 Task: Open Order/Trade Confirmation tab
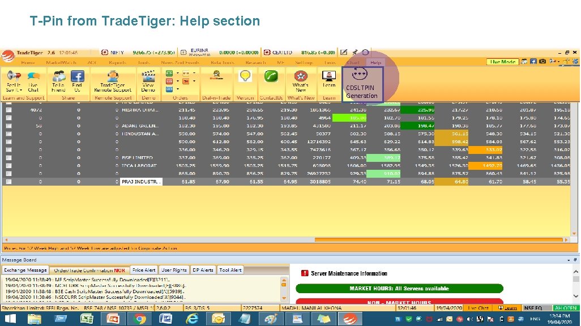click(89, 270)
